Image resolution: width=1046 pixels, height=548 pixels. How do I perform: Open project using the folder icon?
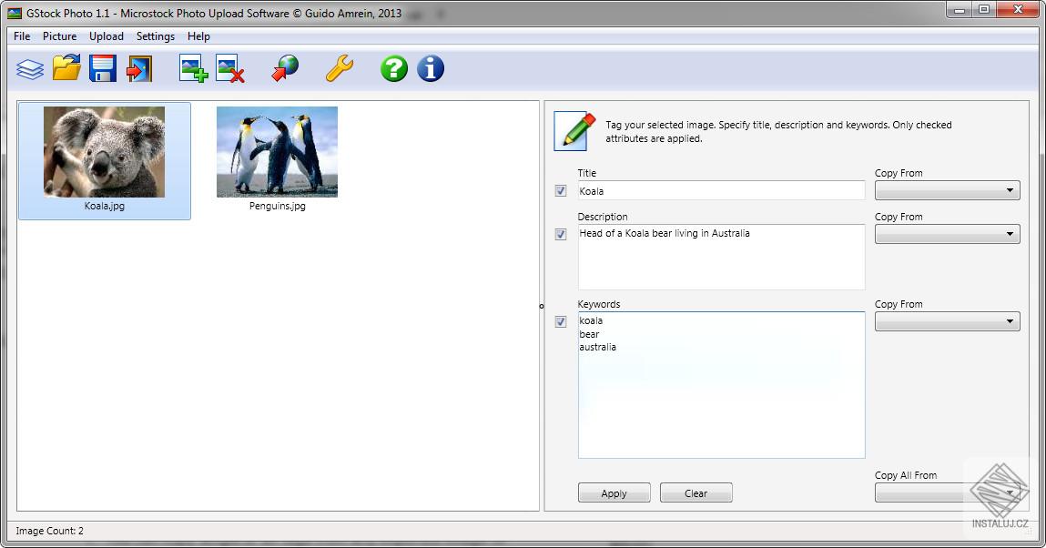click(66, 68)
